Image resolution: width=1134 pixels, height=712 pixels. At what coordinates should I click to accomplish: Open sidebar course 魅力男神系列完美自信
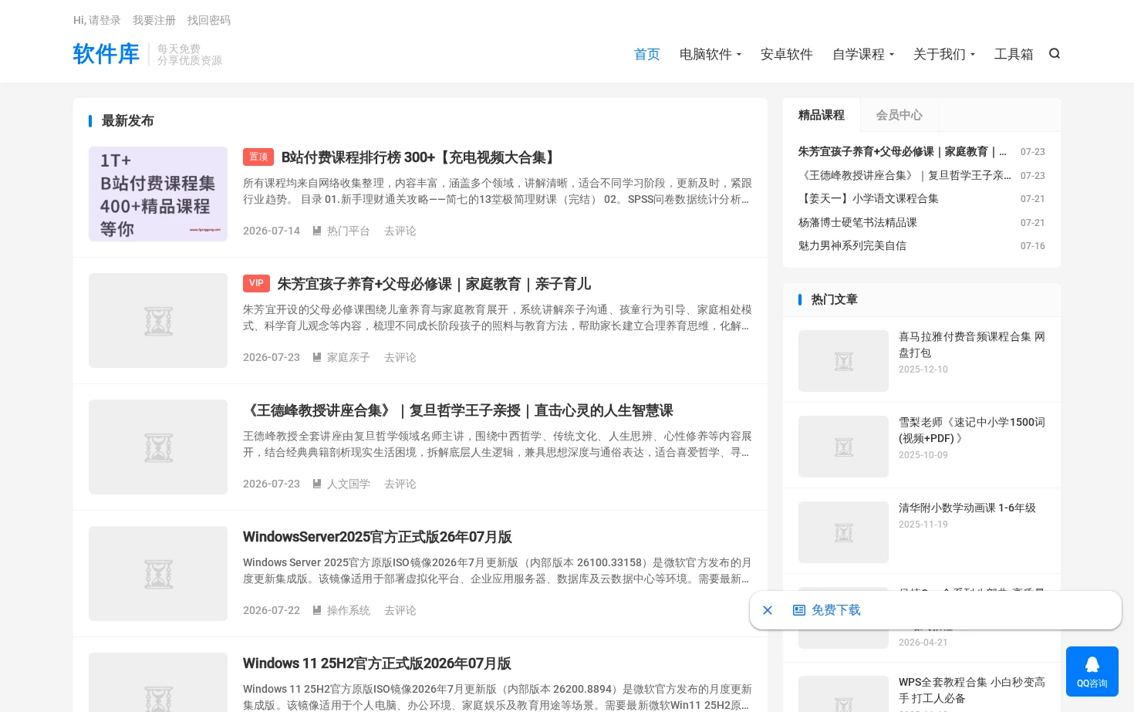(x=852, y=245)
